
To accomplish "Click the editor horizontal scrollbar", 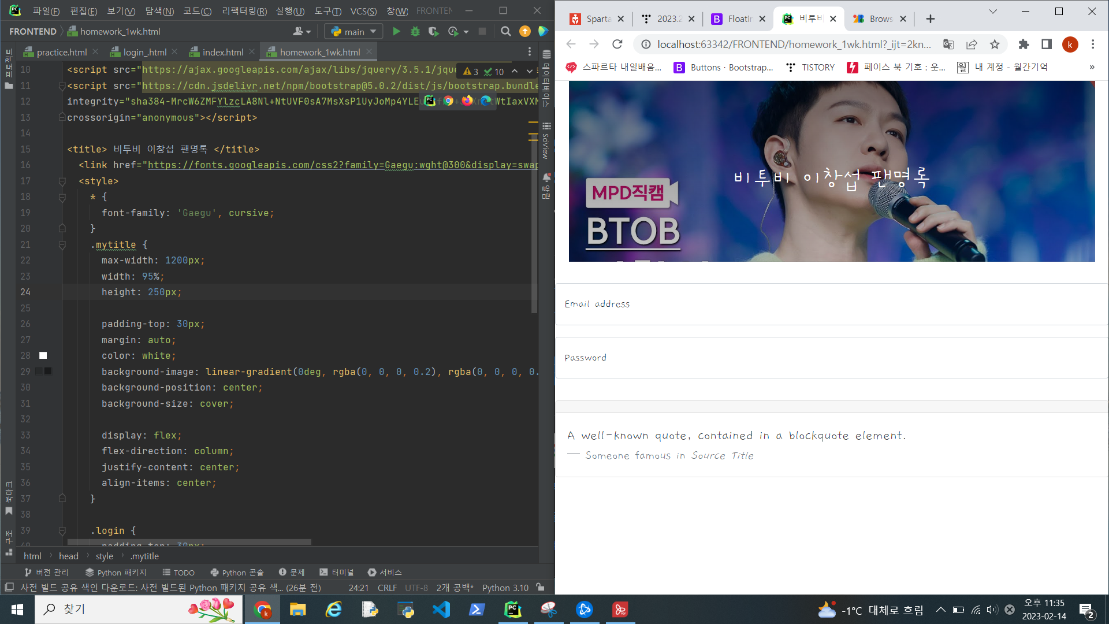I will (189, 542).
